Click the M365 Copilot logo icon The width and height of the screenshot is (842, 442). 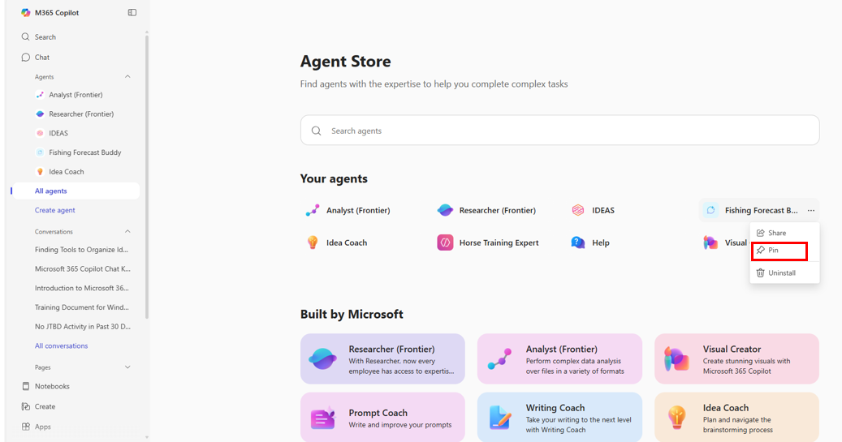(26, 12)
